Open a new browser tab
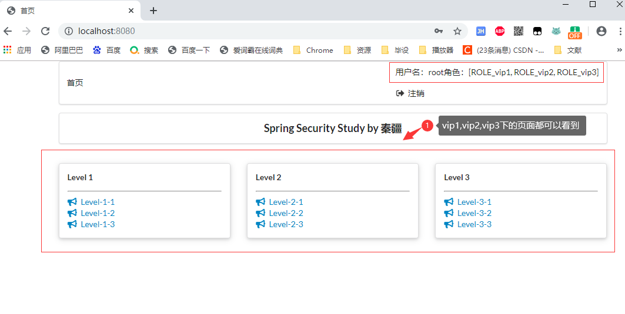This screenshot has height=314, width=625. 153,11
